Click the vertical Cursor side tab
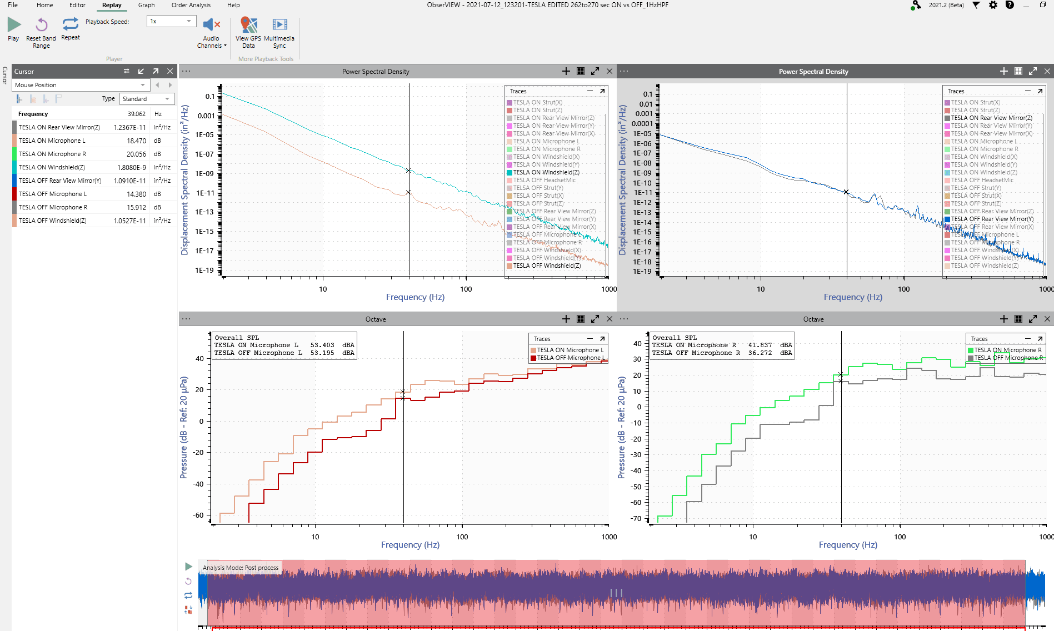This screenshot has width=1054, height=631. (5, 75)
